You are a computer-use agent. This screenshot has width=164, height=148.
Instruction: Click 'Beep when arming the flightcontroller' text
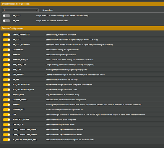[x=61, y=55]
